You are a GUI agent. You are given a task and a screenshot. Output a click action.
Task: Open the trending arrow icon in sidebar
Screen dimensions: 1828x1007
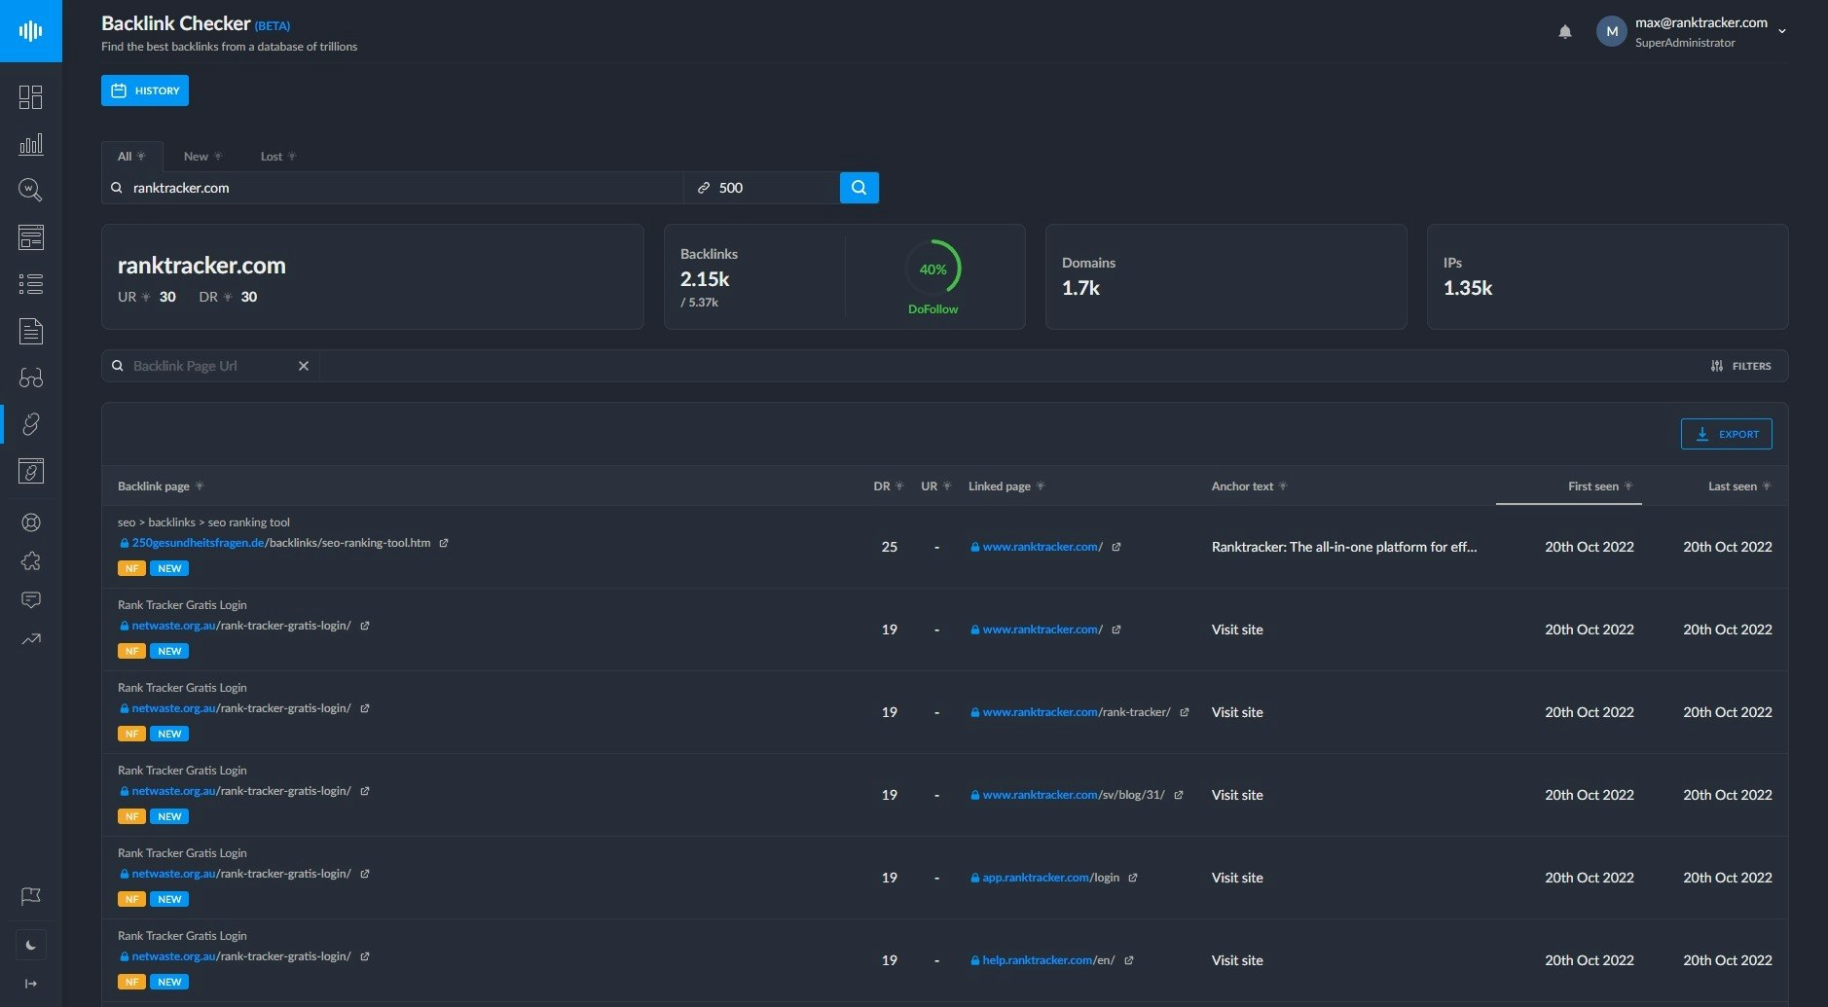point(31,639)
